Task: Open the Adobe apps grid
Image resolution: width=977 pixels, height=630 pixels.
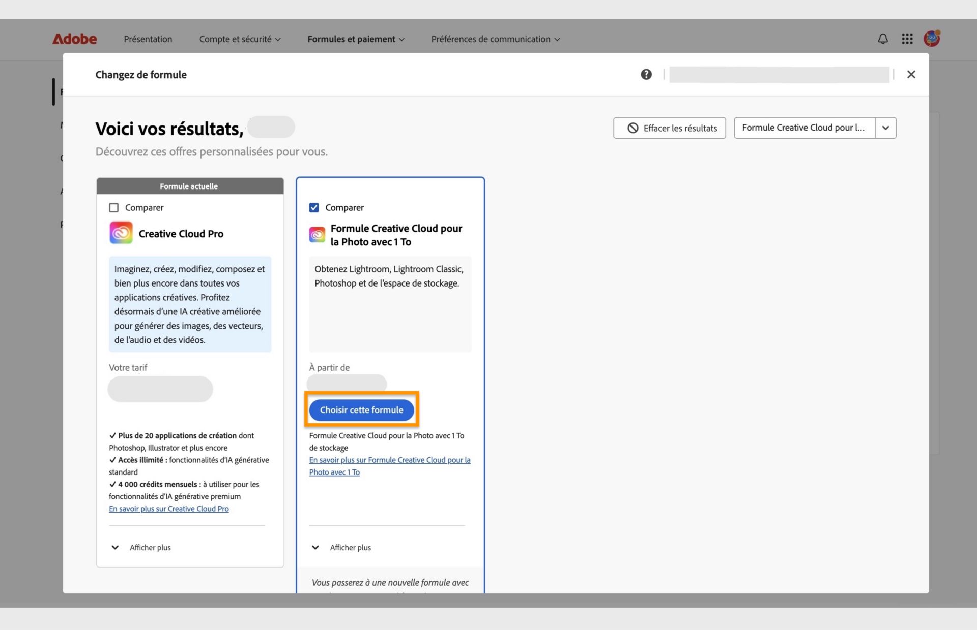Action: (907, 39)
